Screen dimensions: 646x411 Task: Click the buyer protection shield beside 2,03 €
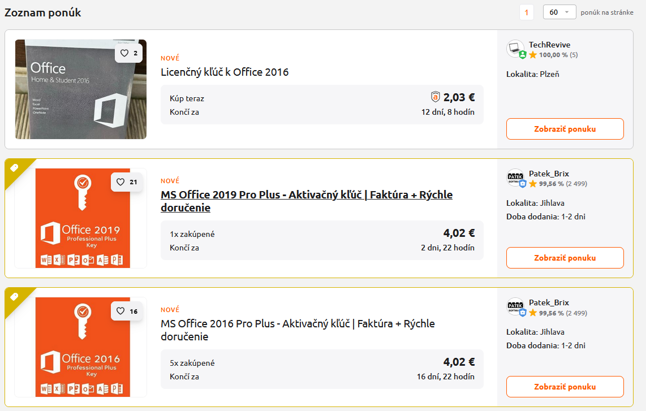tap(435, 97)
